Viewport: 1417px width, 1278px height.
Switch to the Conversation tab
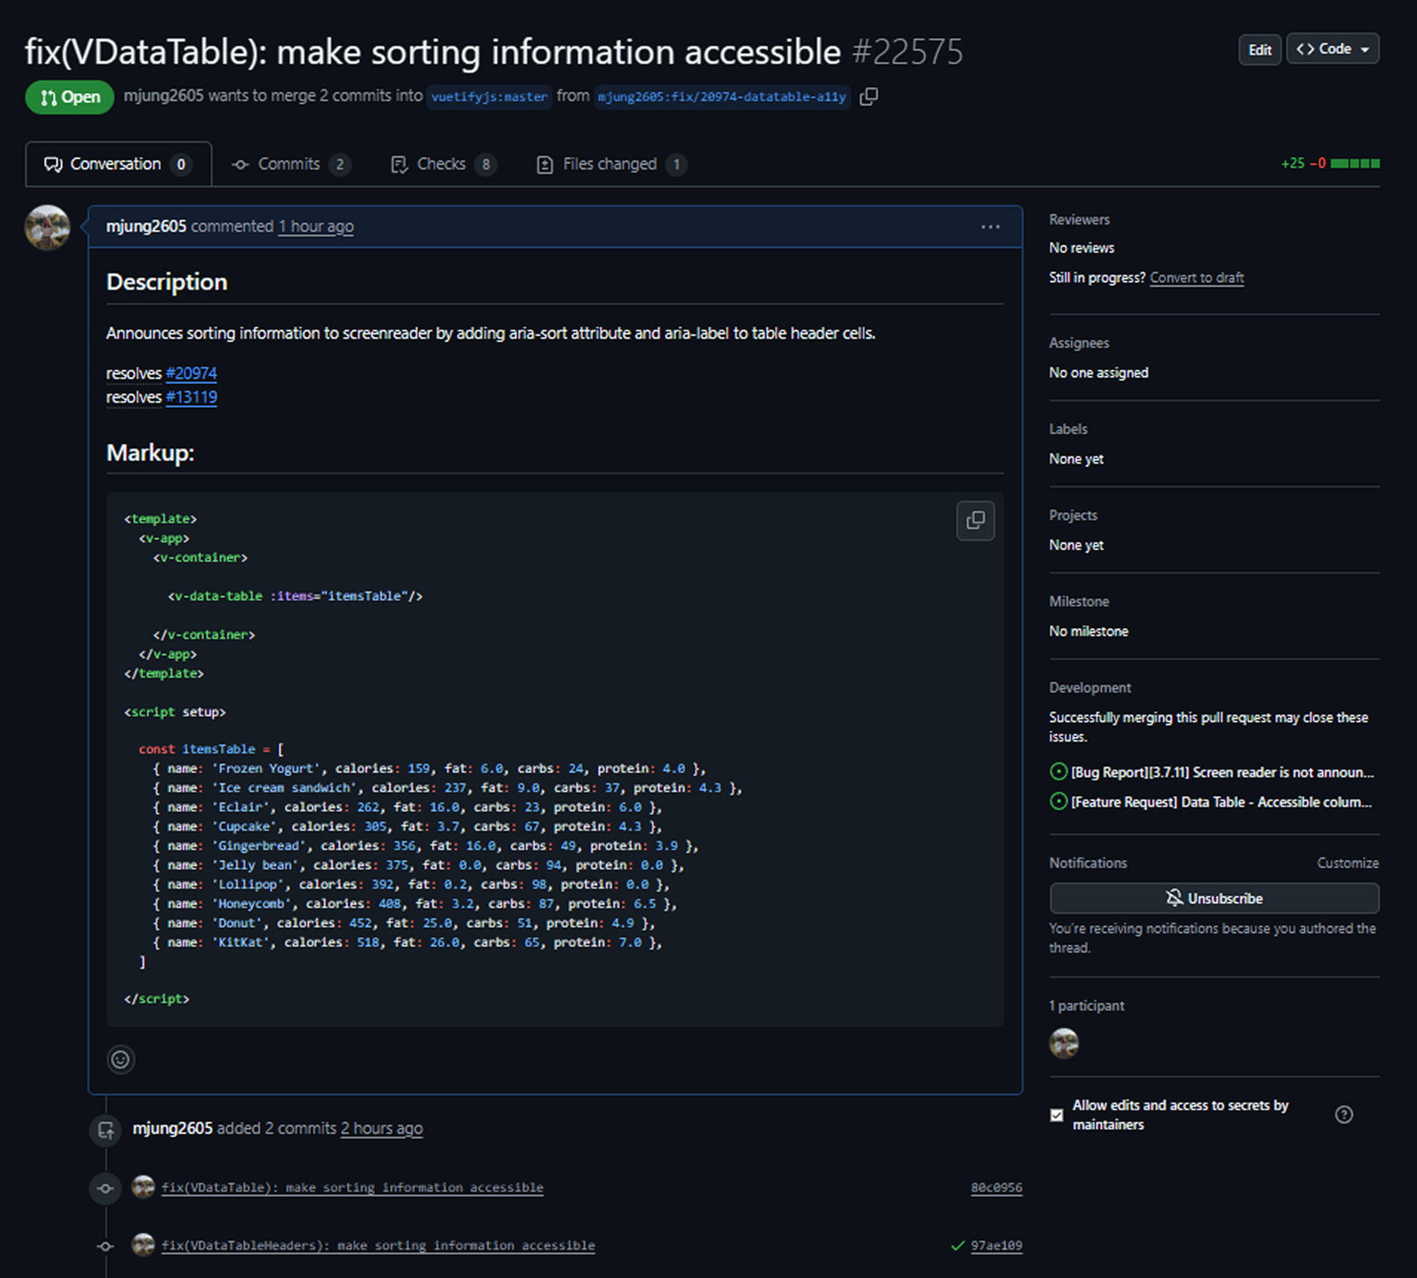point(118,164)
